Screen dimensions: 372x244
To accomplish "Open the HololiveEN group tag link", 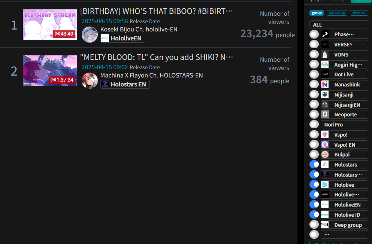I will pyautogui.click(x=123, y=38).
